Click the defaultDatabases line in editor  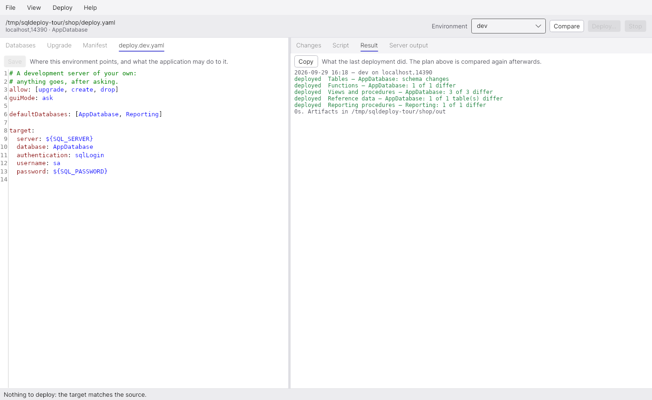click(x=86, y=114)
